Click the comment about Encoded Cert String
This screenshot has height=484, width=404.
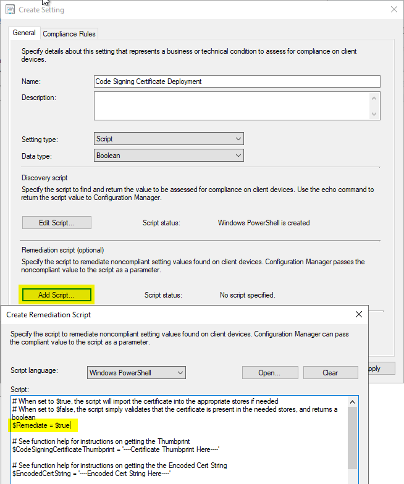tap(120, 465)
